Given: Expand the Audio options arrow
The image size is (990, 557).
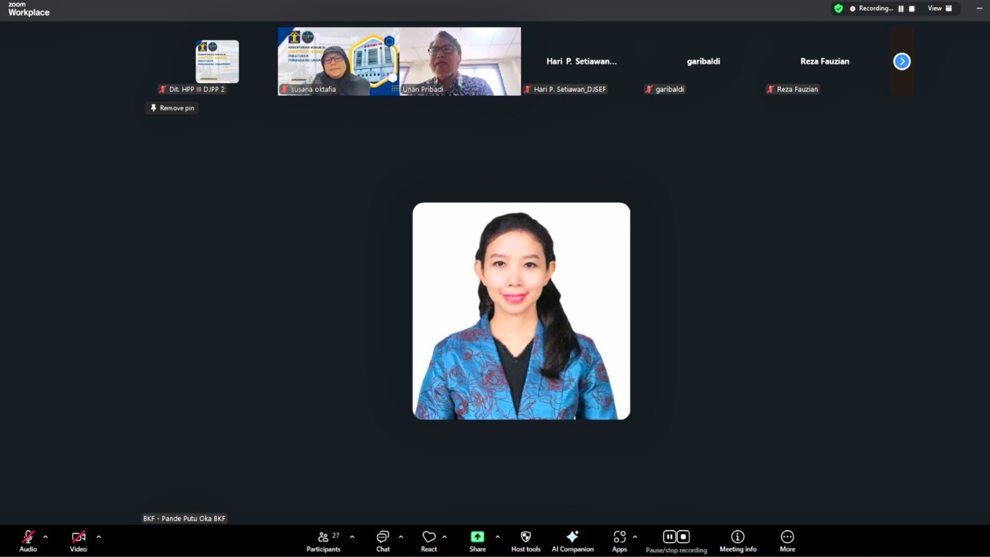Looking at the screenshot, I should 45,537.
